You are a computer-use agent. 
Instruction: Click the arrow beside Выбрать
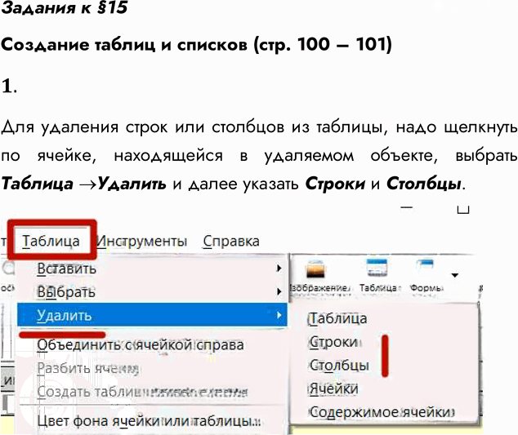click(279, 291)
